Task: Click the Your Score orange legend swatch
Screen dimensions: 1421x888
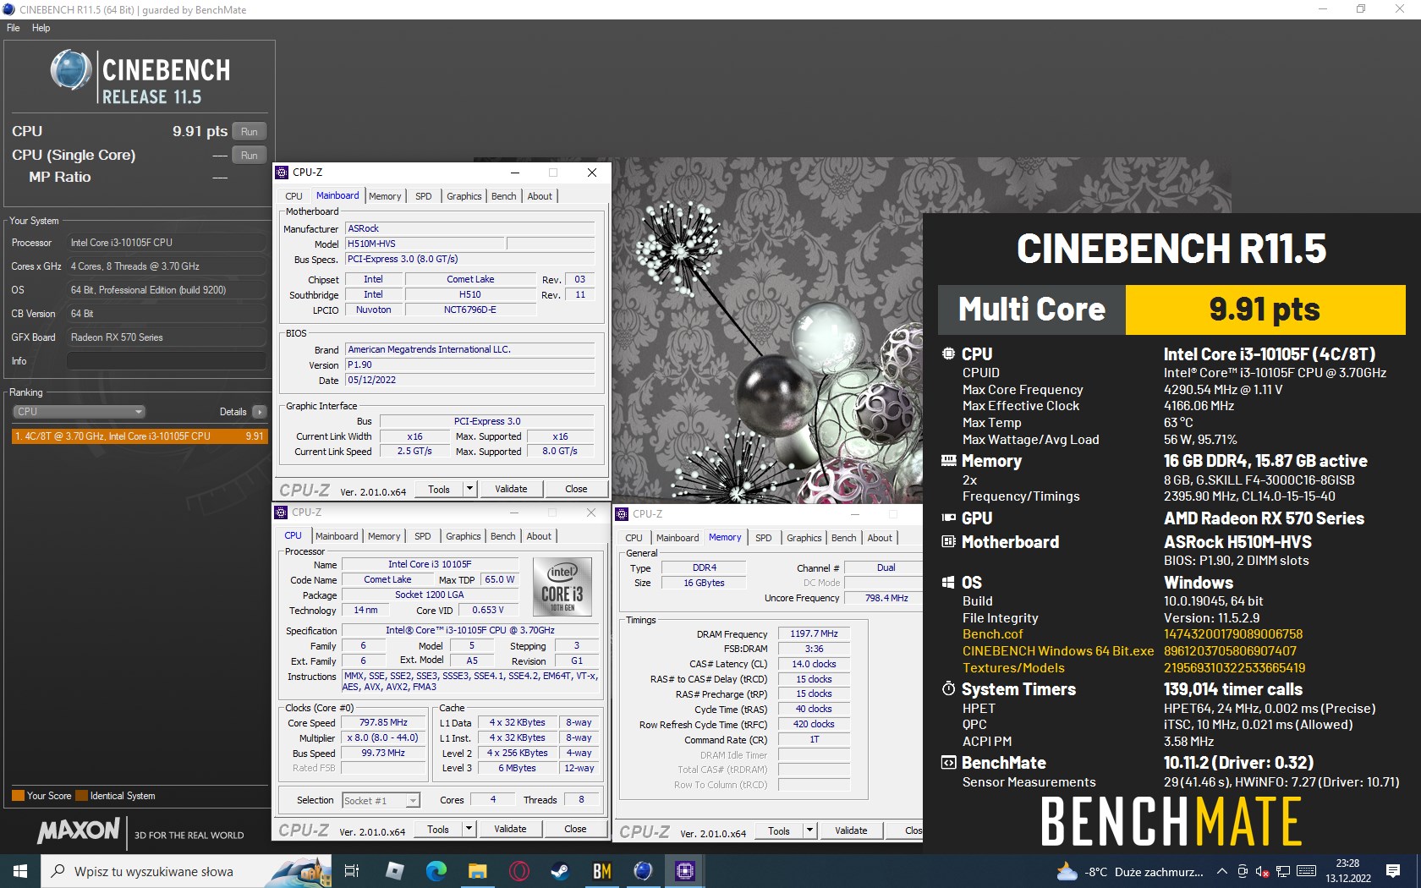Action: coord(18,796)
